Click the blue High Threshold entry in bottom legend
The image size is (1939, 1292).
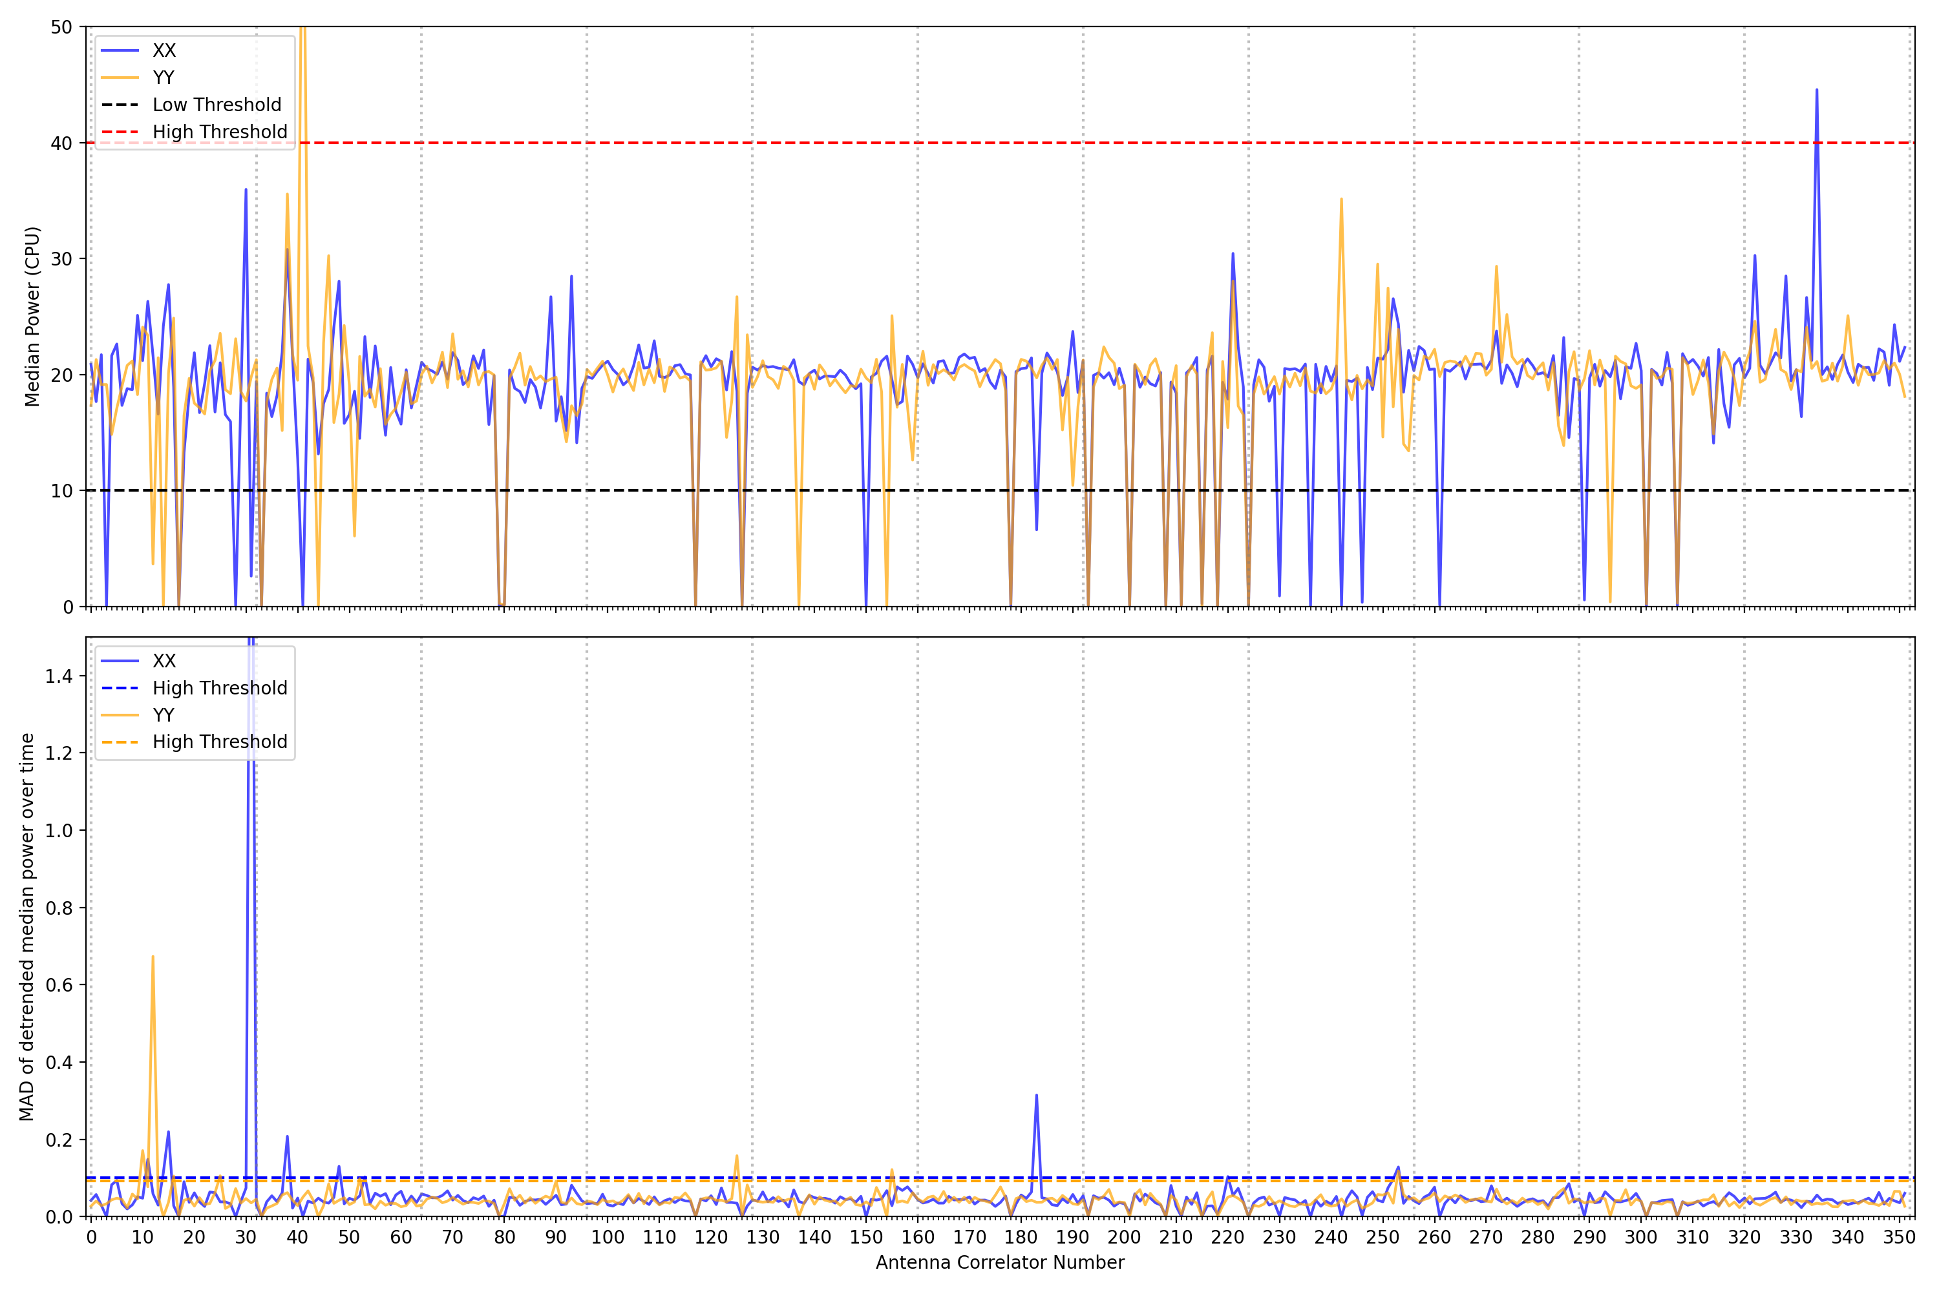coord(219,688)
